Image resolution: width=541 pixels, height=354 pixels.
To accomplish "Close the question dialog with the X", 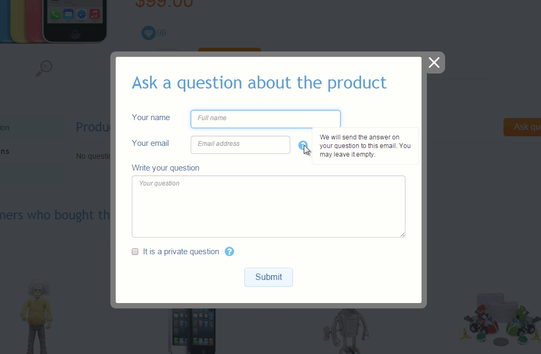I will tap(434, 63).
